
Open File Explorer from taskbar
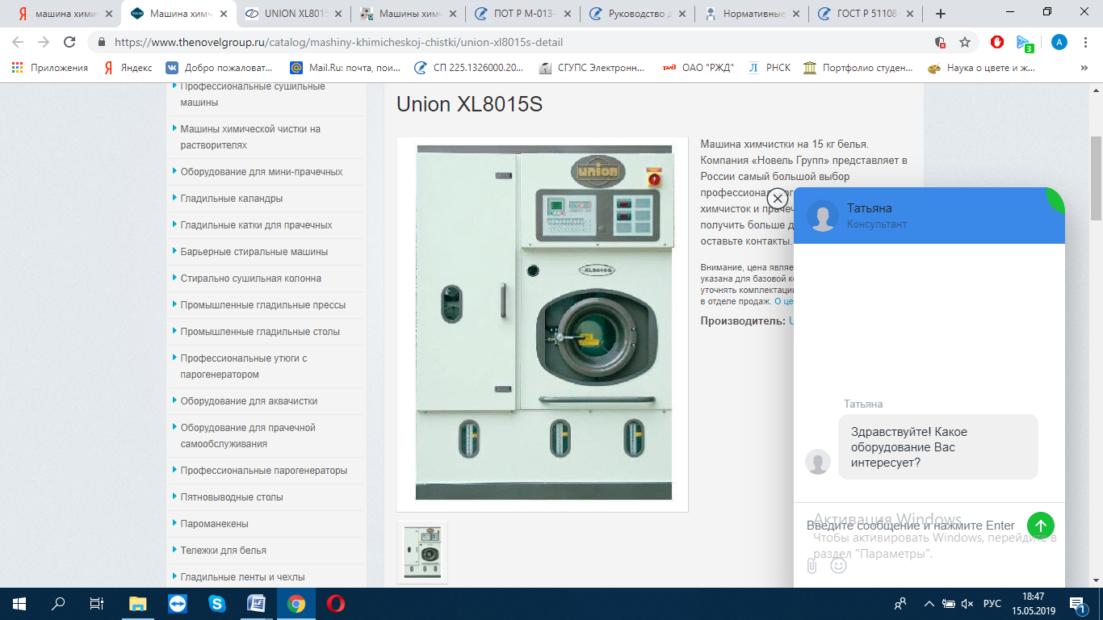138,604
